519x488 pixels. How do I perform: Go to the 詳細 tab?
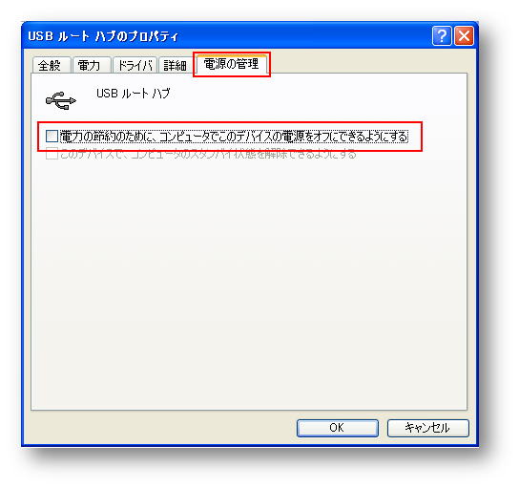pyautogui.click(x=176, y=65)
